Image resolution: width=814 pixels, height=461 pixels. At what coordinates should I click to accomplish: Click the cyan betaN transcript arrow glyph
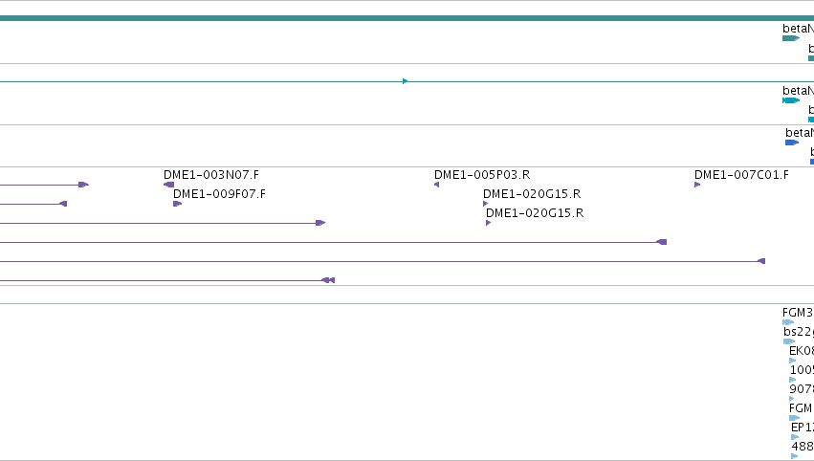pyautogui.click(x=791, y=100)
